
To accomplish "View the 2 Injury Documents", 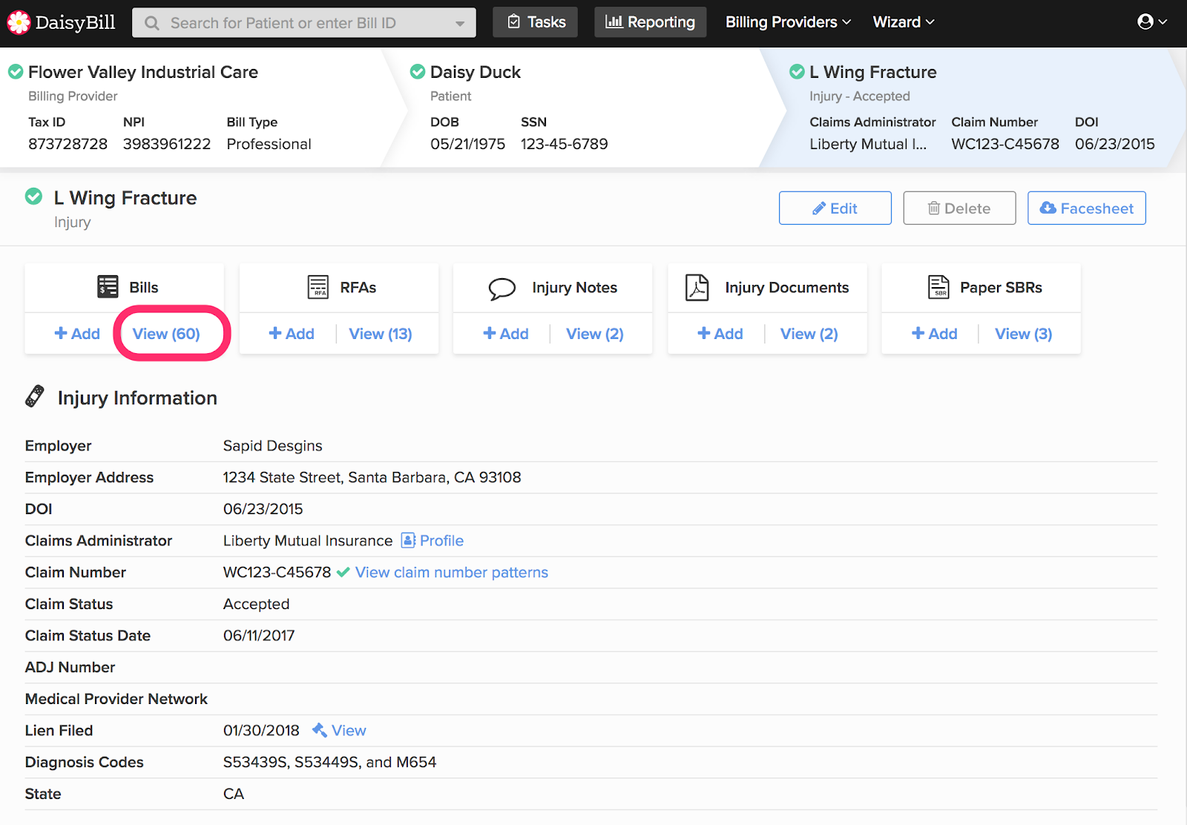I will click(809, 334).
